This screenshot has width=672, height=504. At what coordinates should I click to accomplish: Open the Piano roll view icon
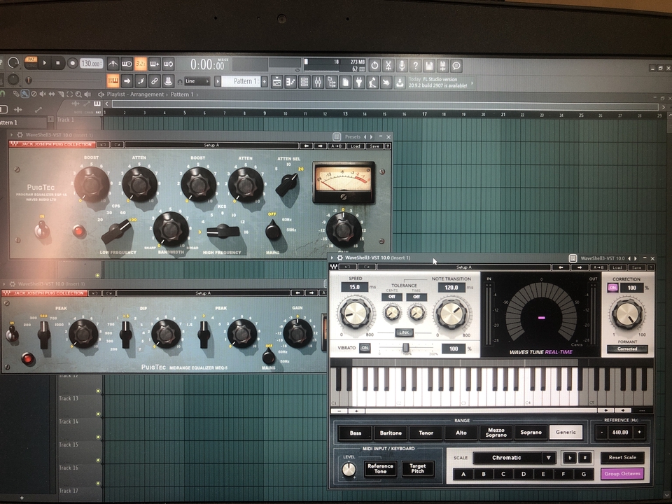[x=290, y=81]
